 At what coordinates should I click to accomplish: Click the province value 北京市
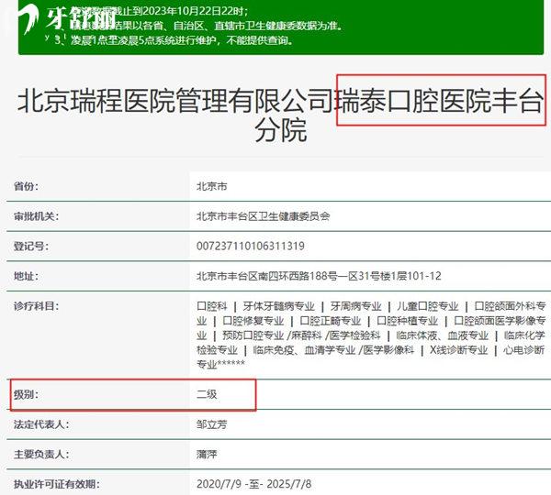212,186
